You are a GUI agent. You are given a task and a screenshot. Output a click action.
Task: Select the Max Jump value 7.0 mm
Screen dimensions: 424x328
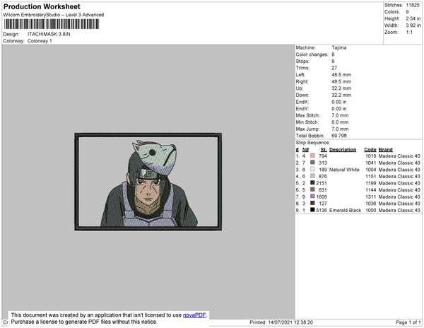click(x=340, y=129)
